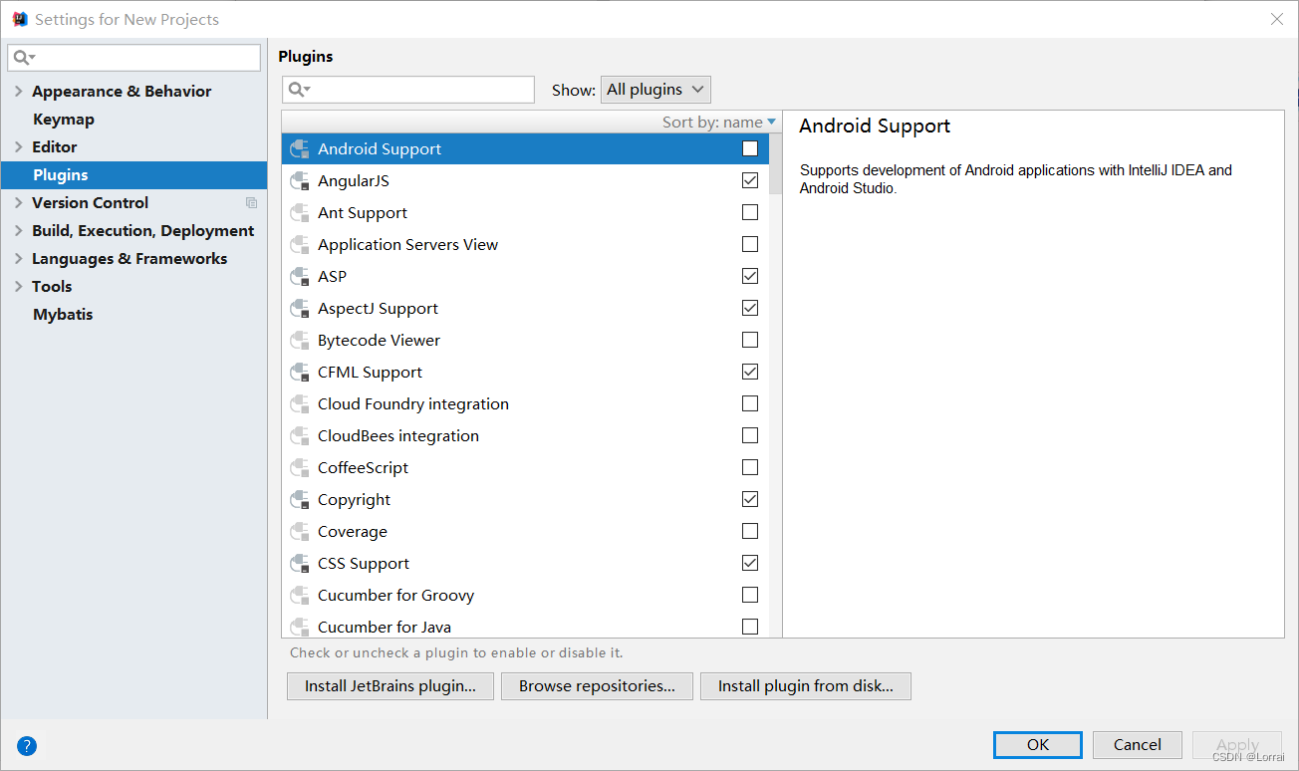Check the CloudBees integration checkbox
The height and width of the screenshot is (771, 1299).
click(x=750, y=436)
